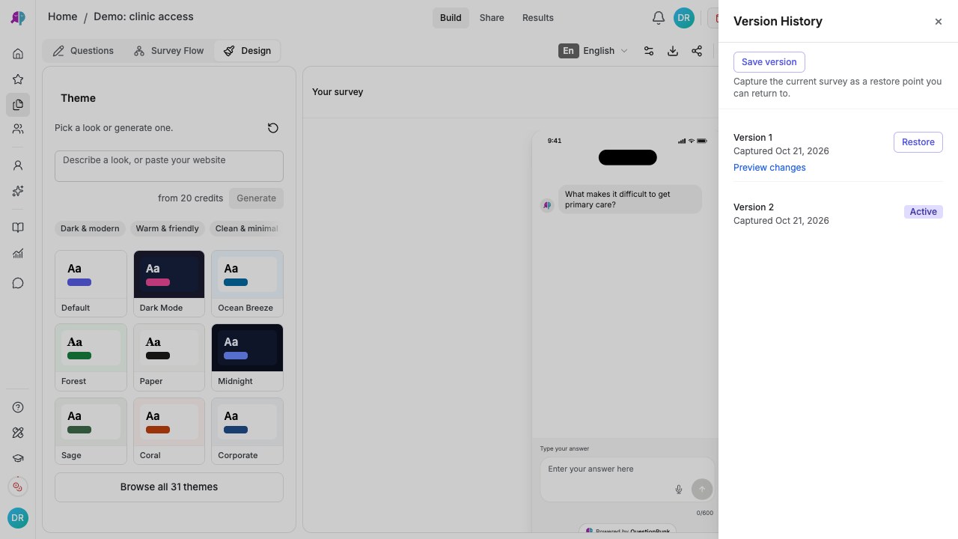Go to Home in the breadcrumb
Image resolution: width=958 pixels, height=539 pixels.
point(62,16)
